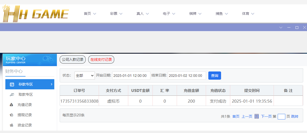This screenshot has width=307, height=133.
Task: Click the end date input field
Action: pos(187,76)
